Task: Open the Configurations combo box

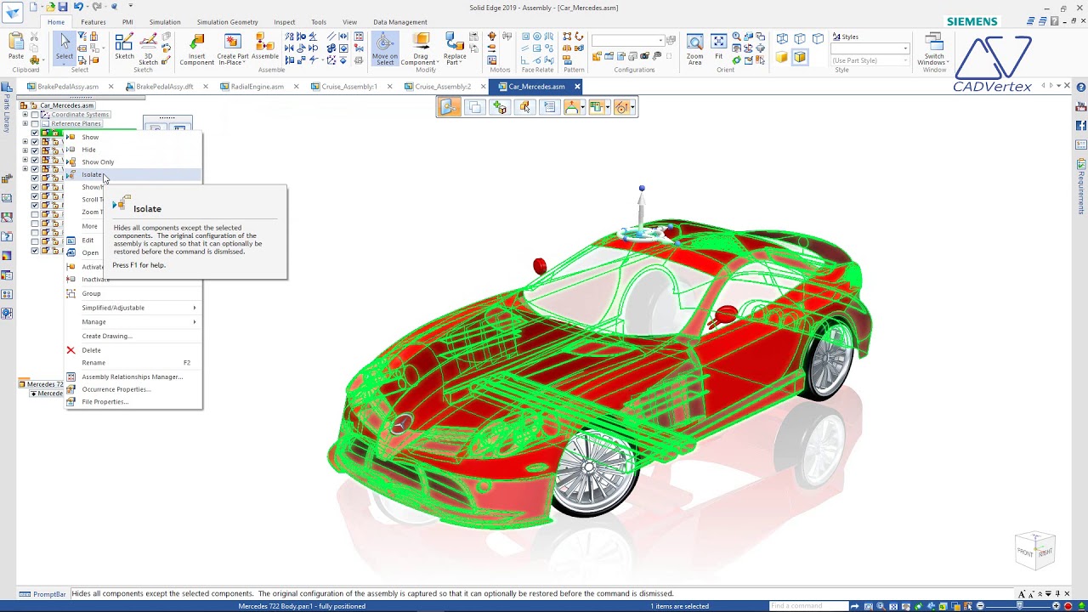Action: click(627, 40)
